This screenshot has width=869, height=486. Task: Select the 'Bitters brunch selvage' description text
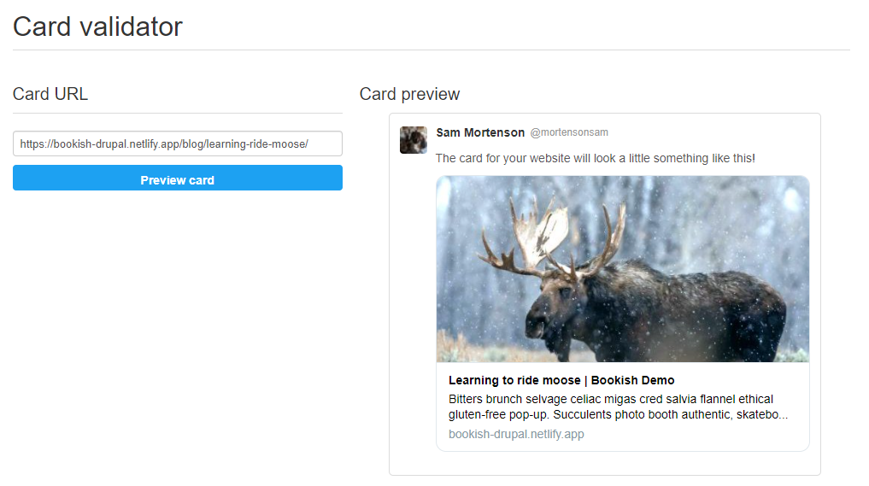click(x=618, y=407)
